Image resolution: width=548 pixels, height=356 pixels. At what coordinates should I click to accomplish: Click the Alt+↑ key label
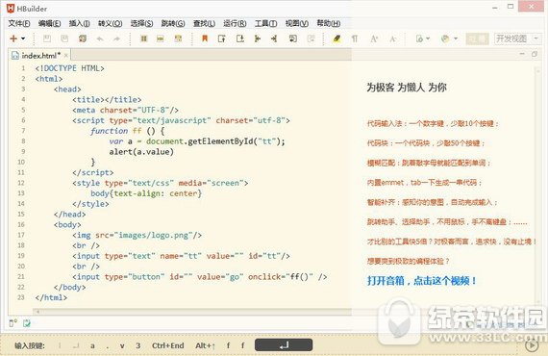(x=205, y=345)
